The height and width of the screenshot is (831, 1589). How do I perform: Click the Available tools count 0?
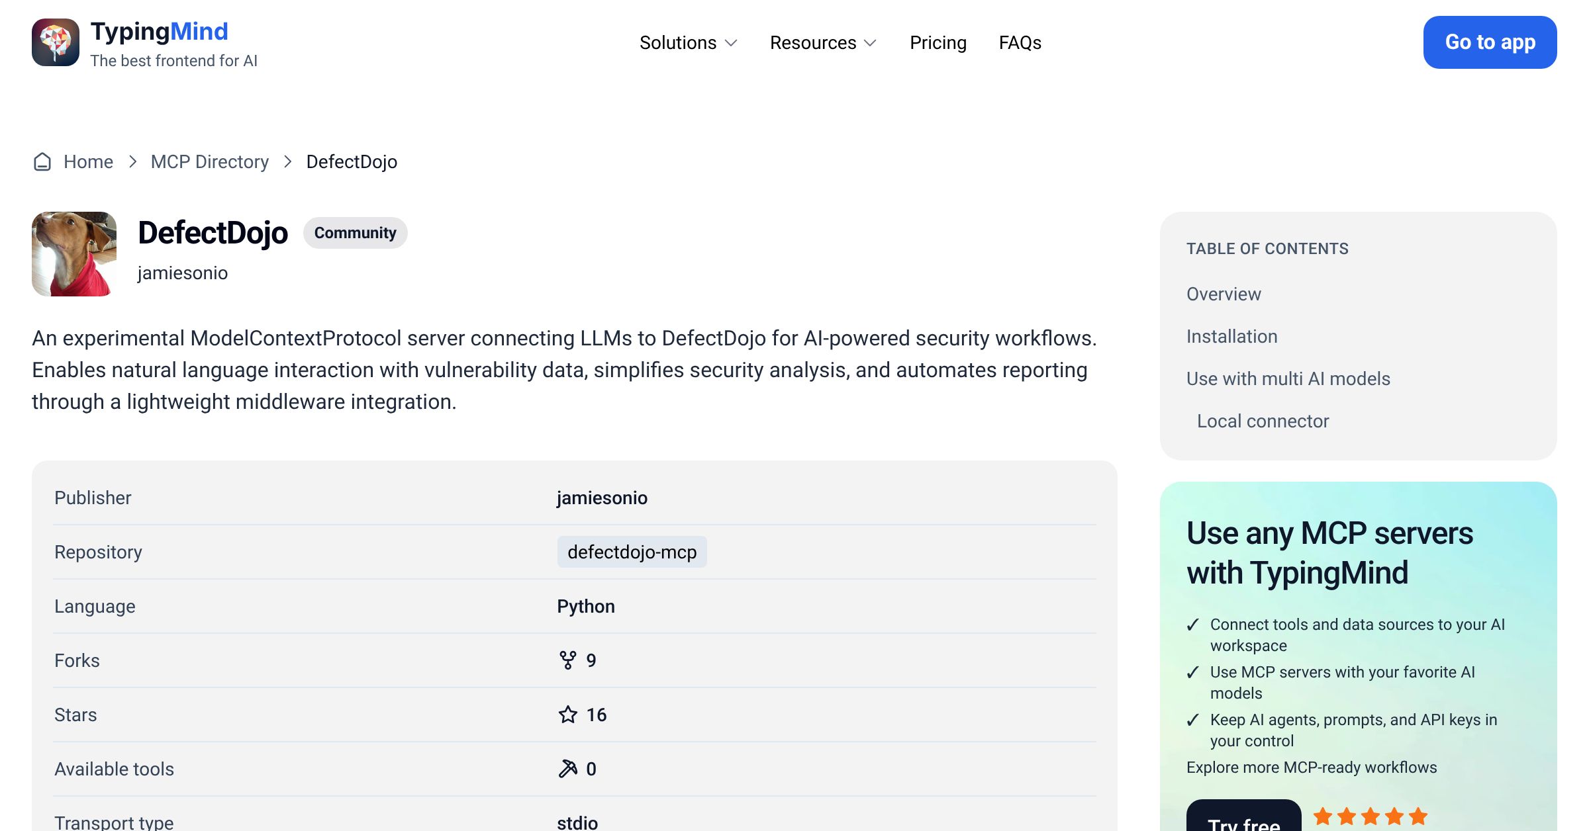tap(591, 769)
